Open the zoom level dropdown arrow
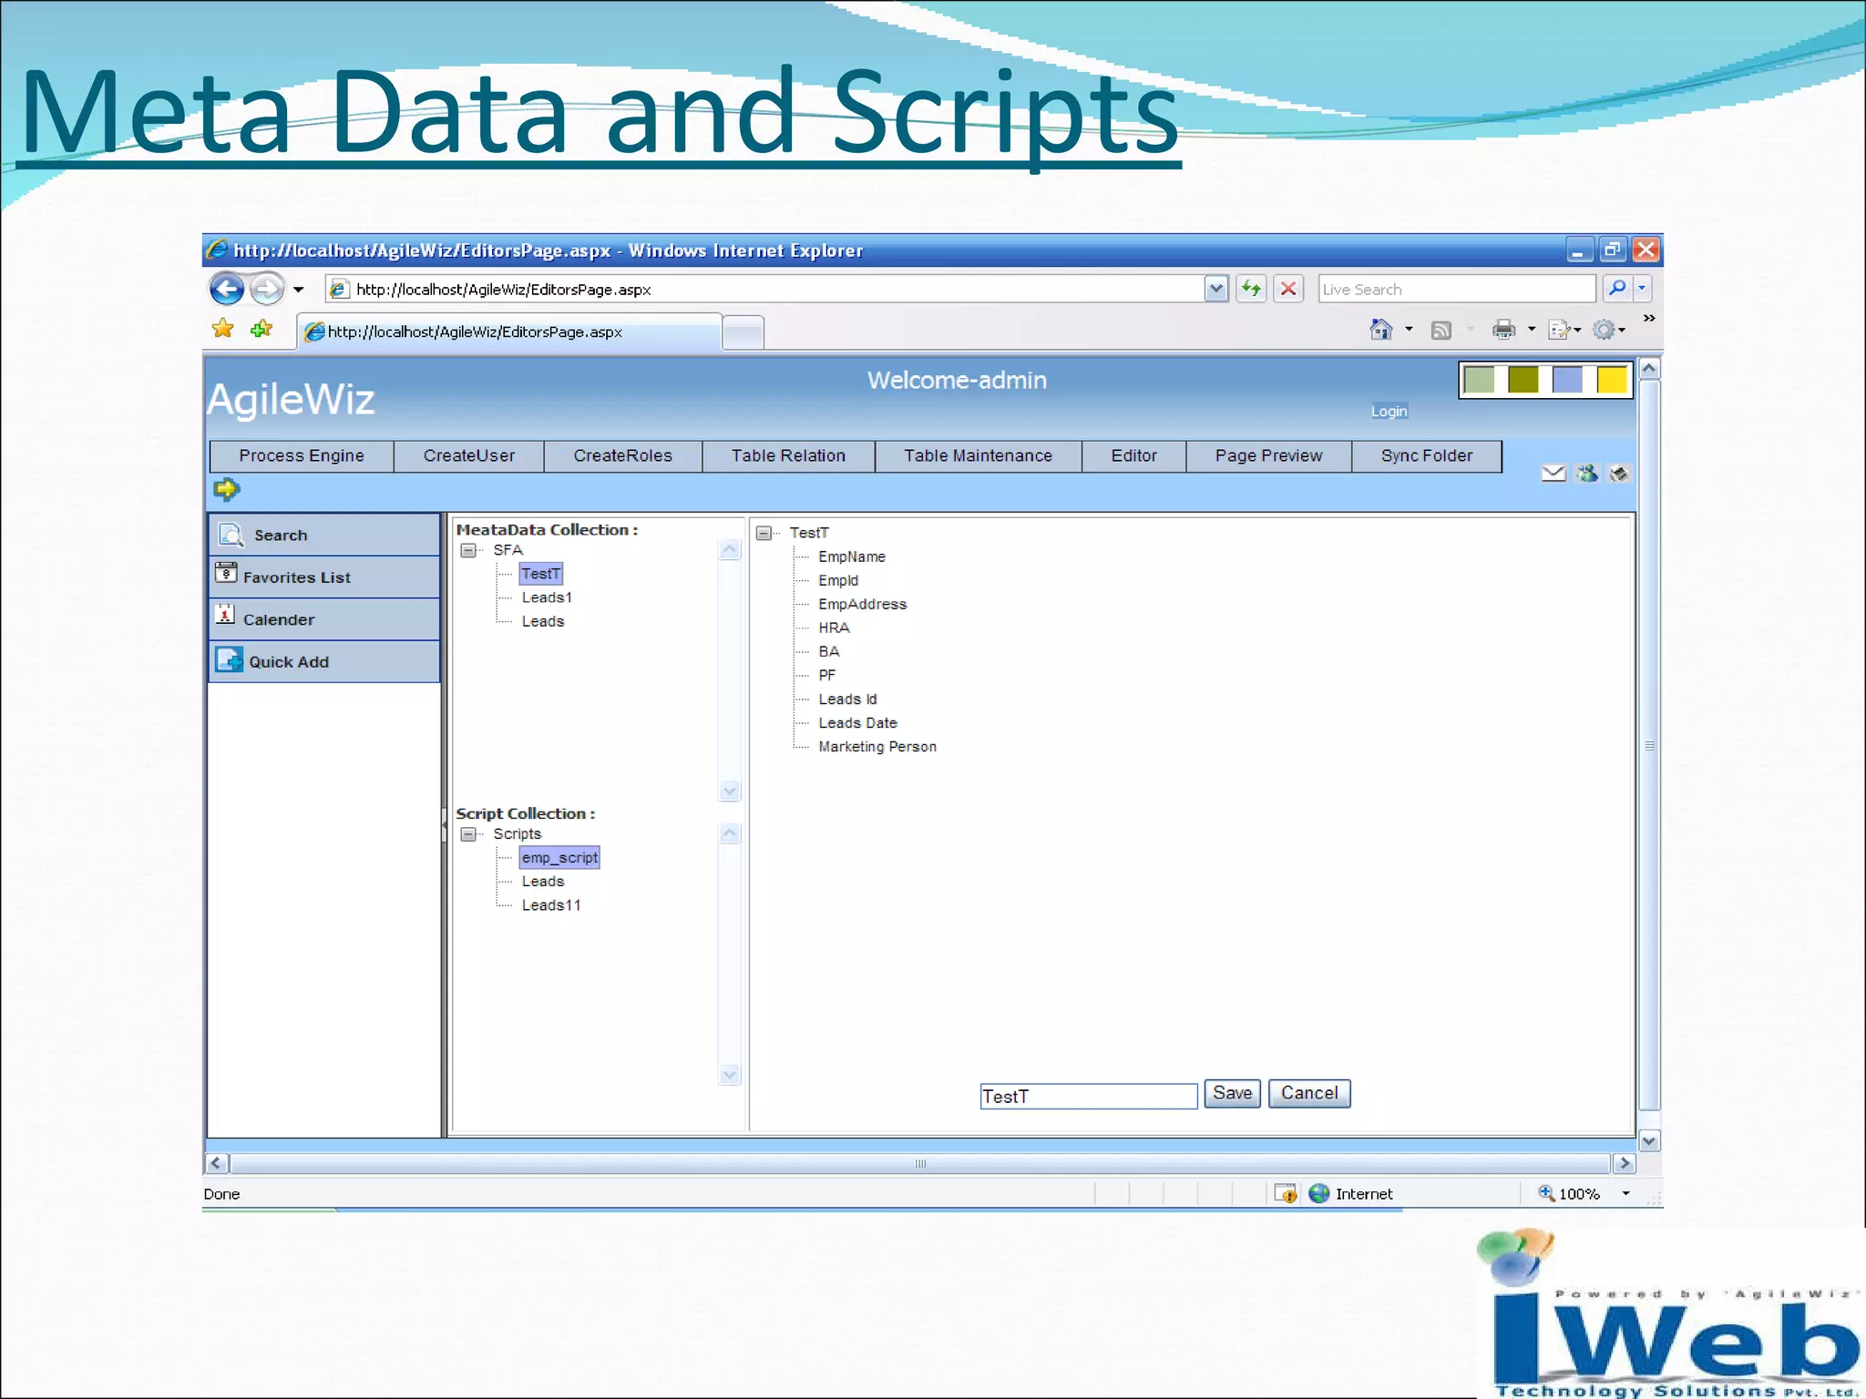 1626,1194
